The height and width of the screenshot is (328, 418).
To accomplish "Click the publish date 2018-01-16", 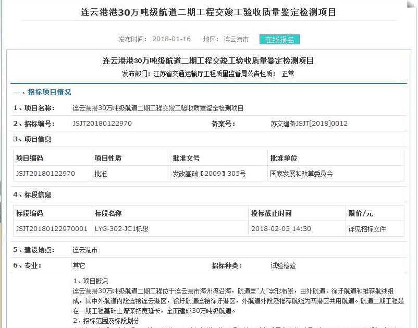I will (171, 40).
